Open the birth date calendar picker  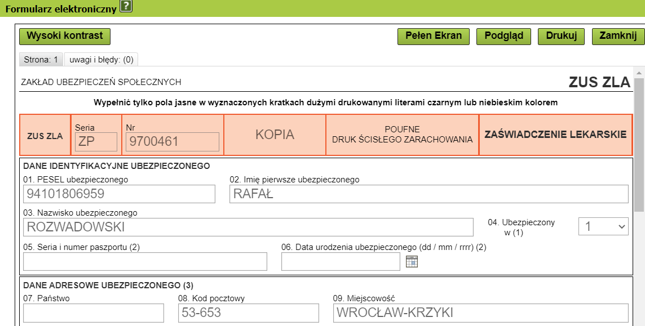pos(412,261)
